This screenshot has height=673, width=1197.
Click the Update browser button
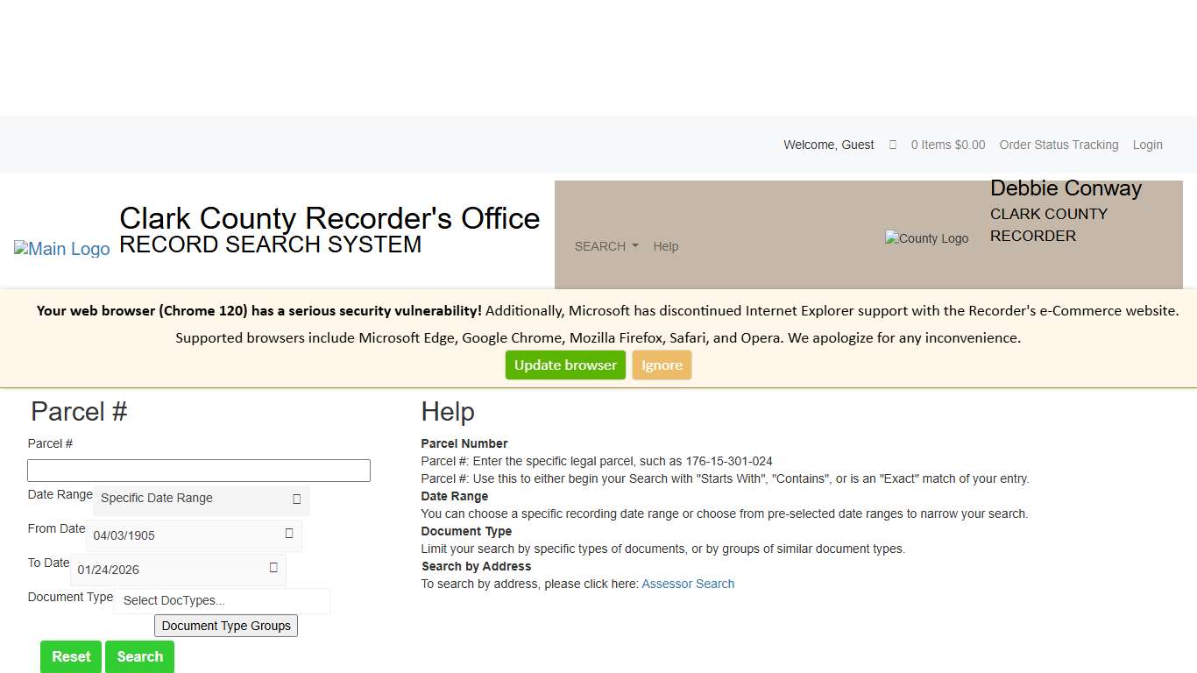565,365
